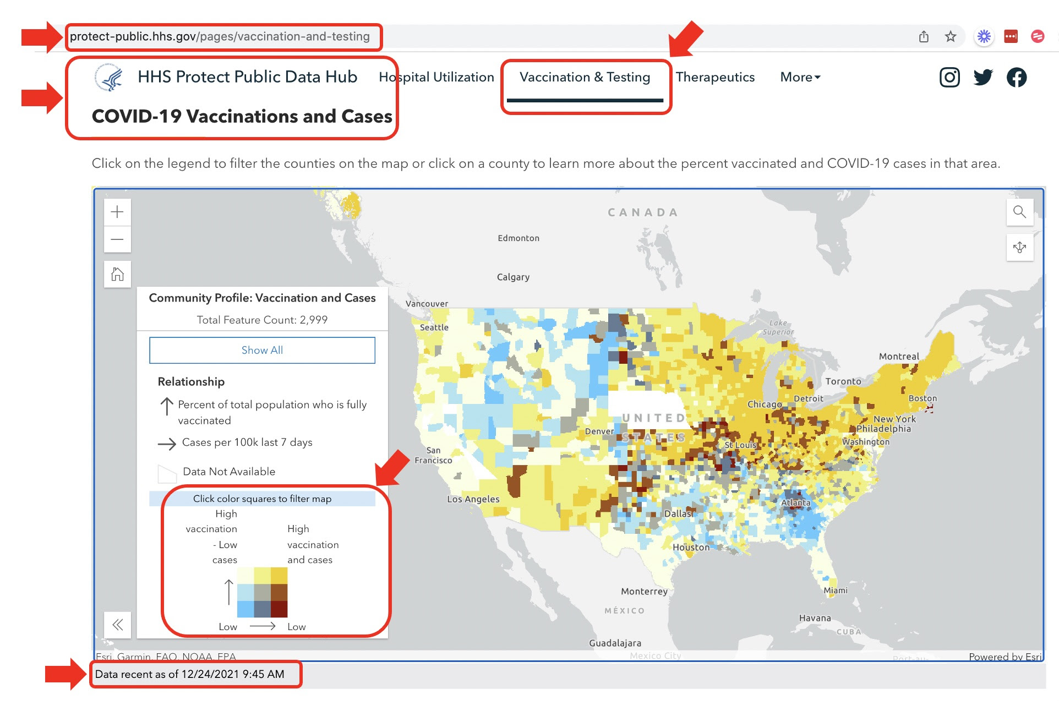This screenshot has height=711, width=1059.
Task: Click the pan/navigate map icon
Action: pos(1019,247)
